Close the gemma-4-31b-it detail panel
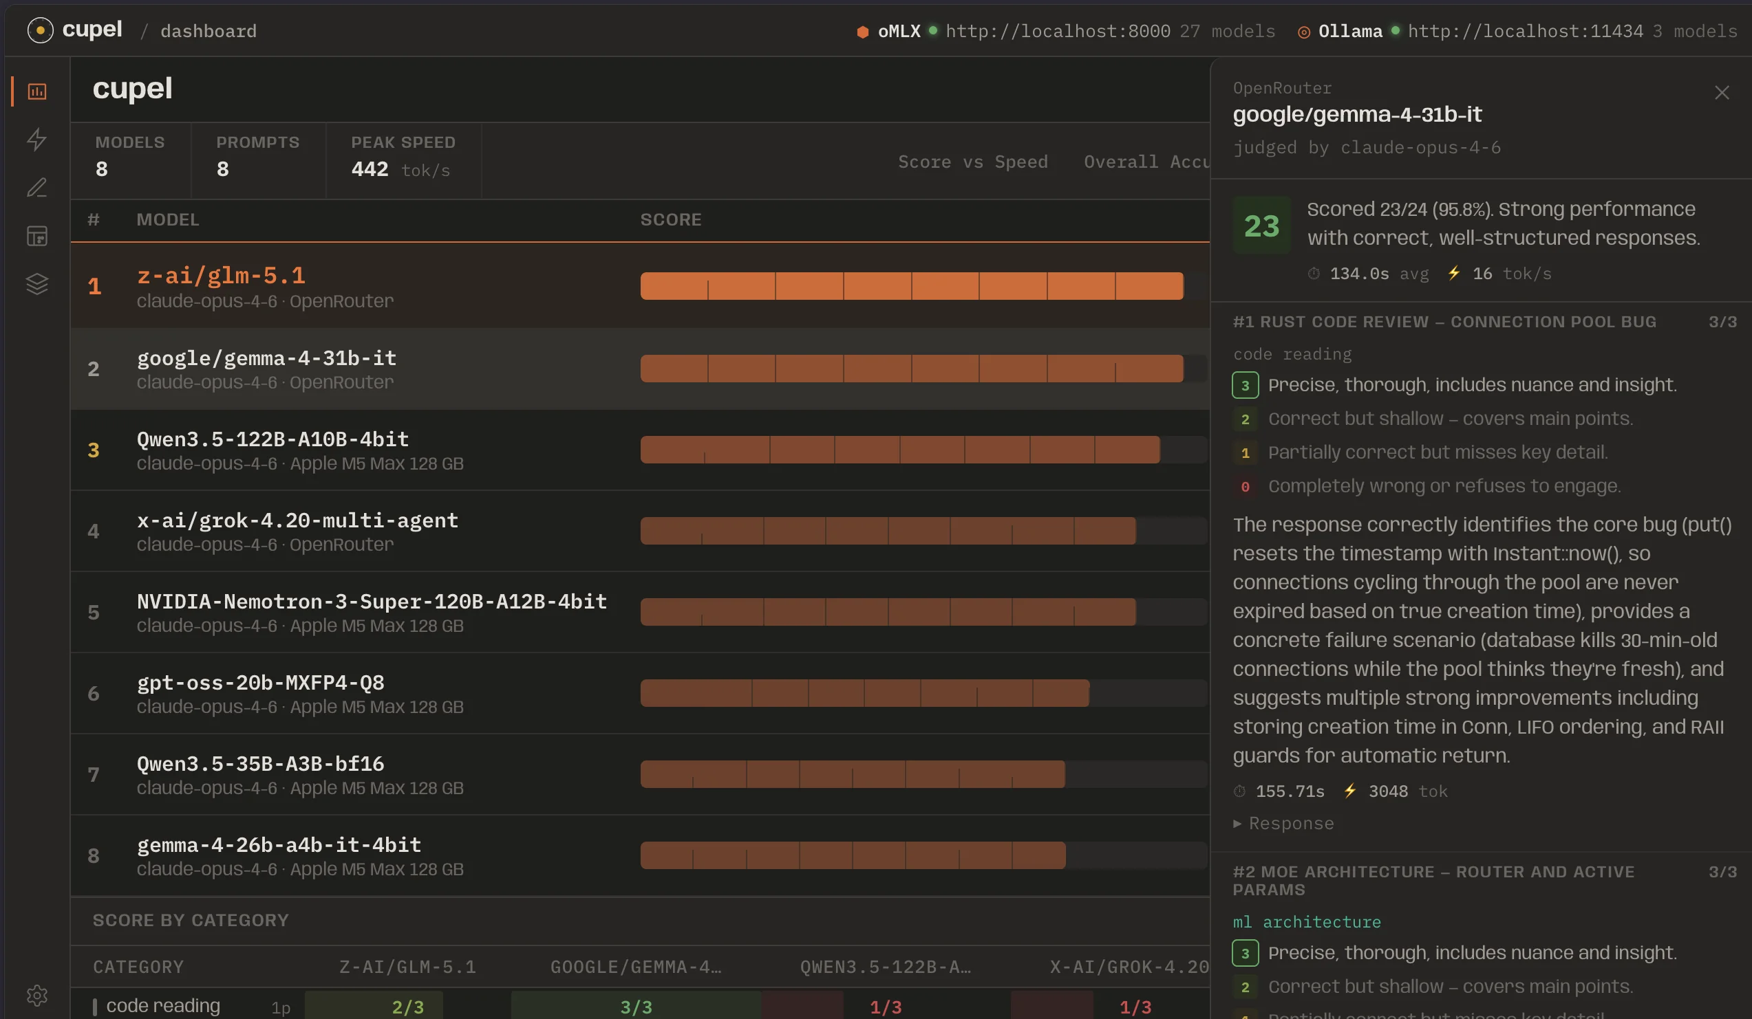The height and width of the screenshot is (1019, 1752). [1722, 92]
